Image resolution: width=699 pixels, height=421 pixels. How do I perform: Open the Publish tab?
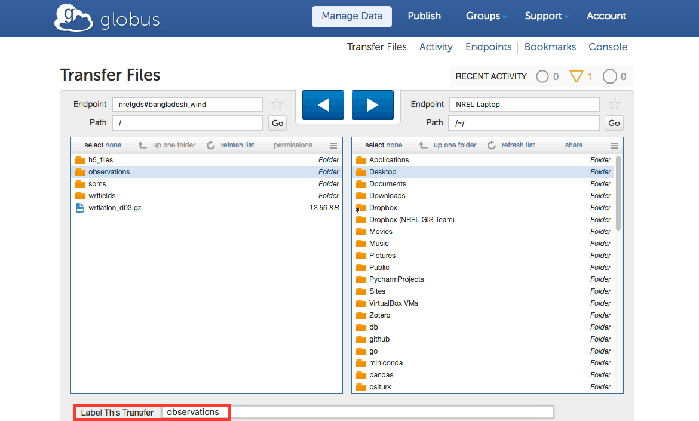click(x=424, y=16)
